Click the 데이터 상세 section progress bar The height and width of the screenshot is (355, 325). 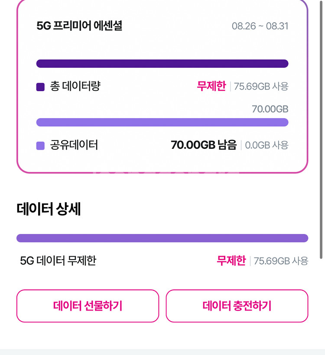(162, 238)
